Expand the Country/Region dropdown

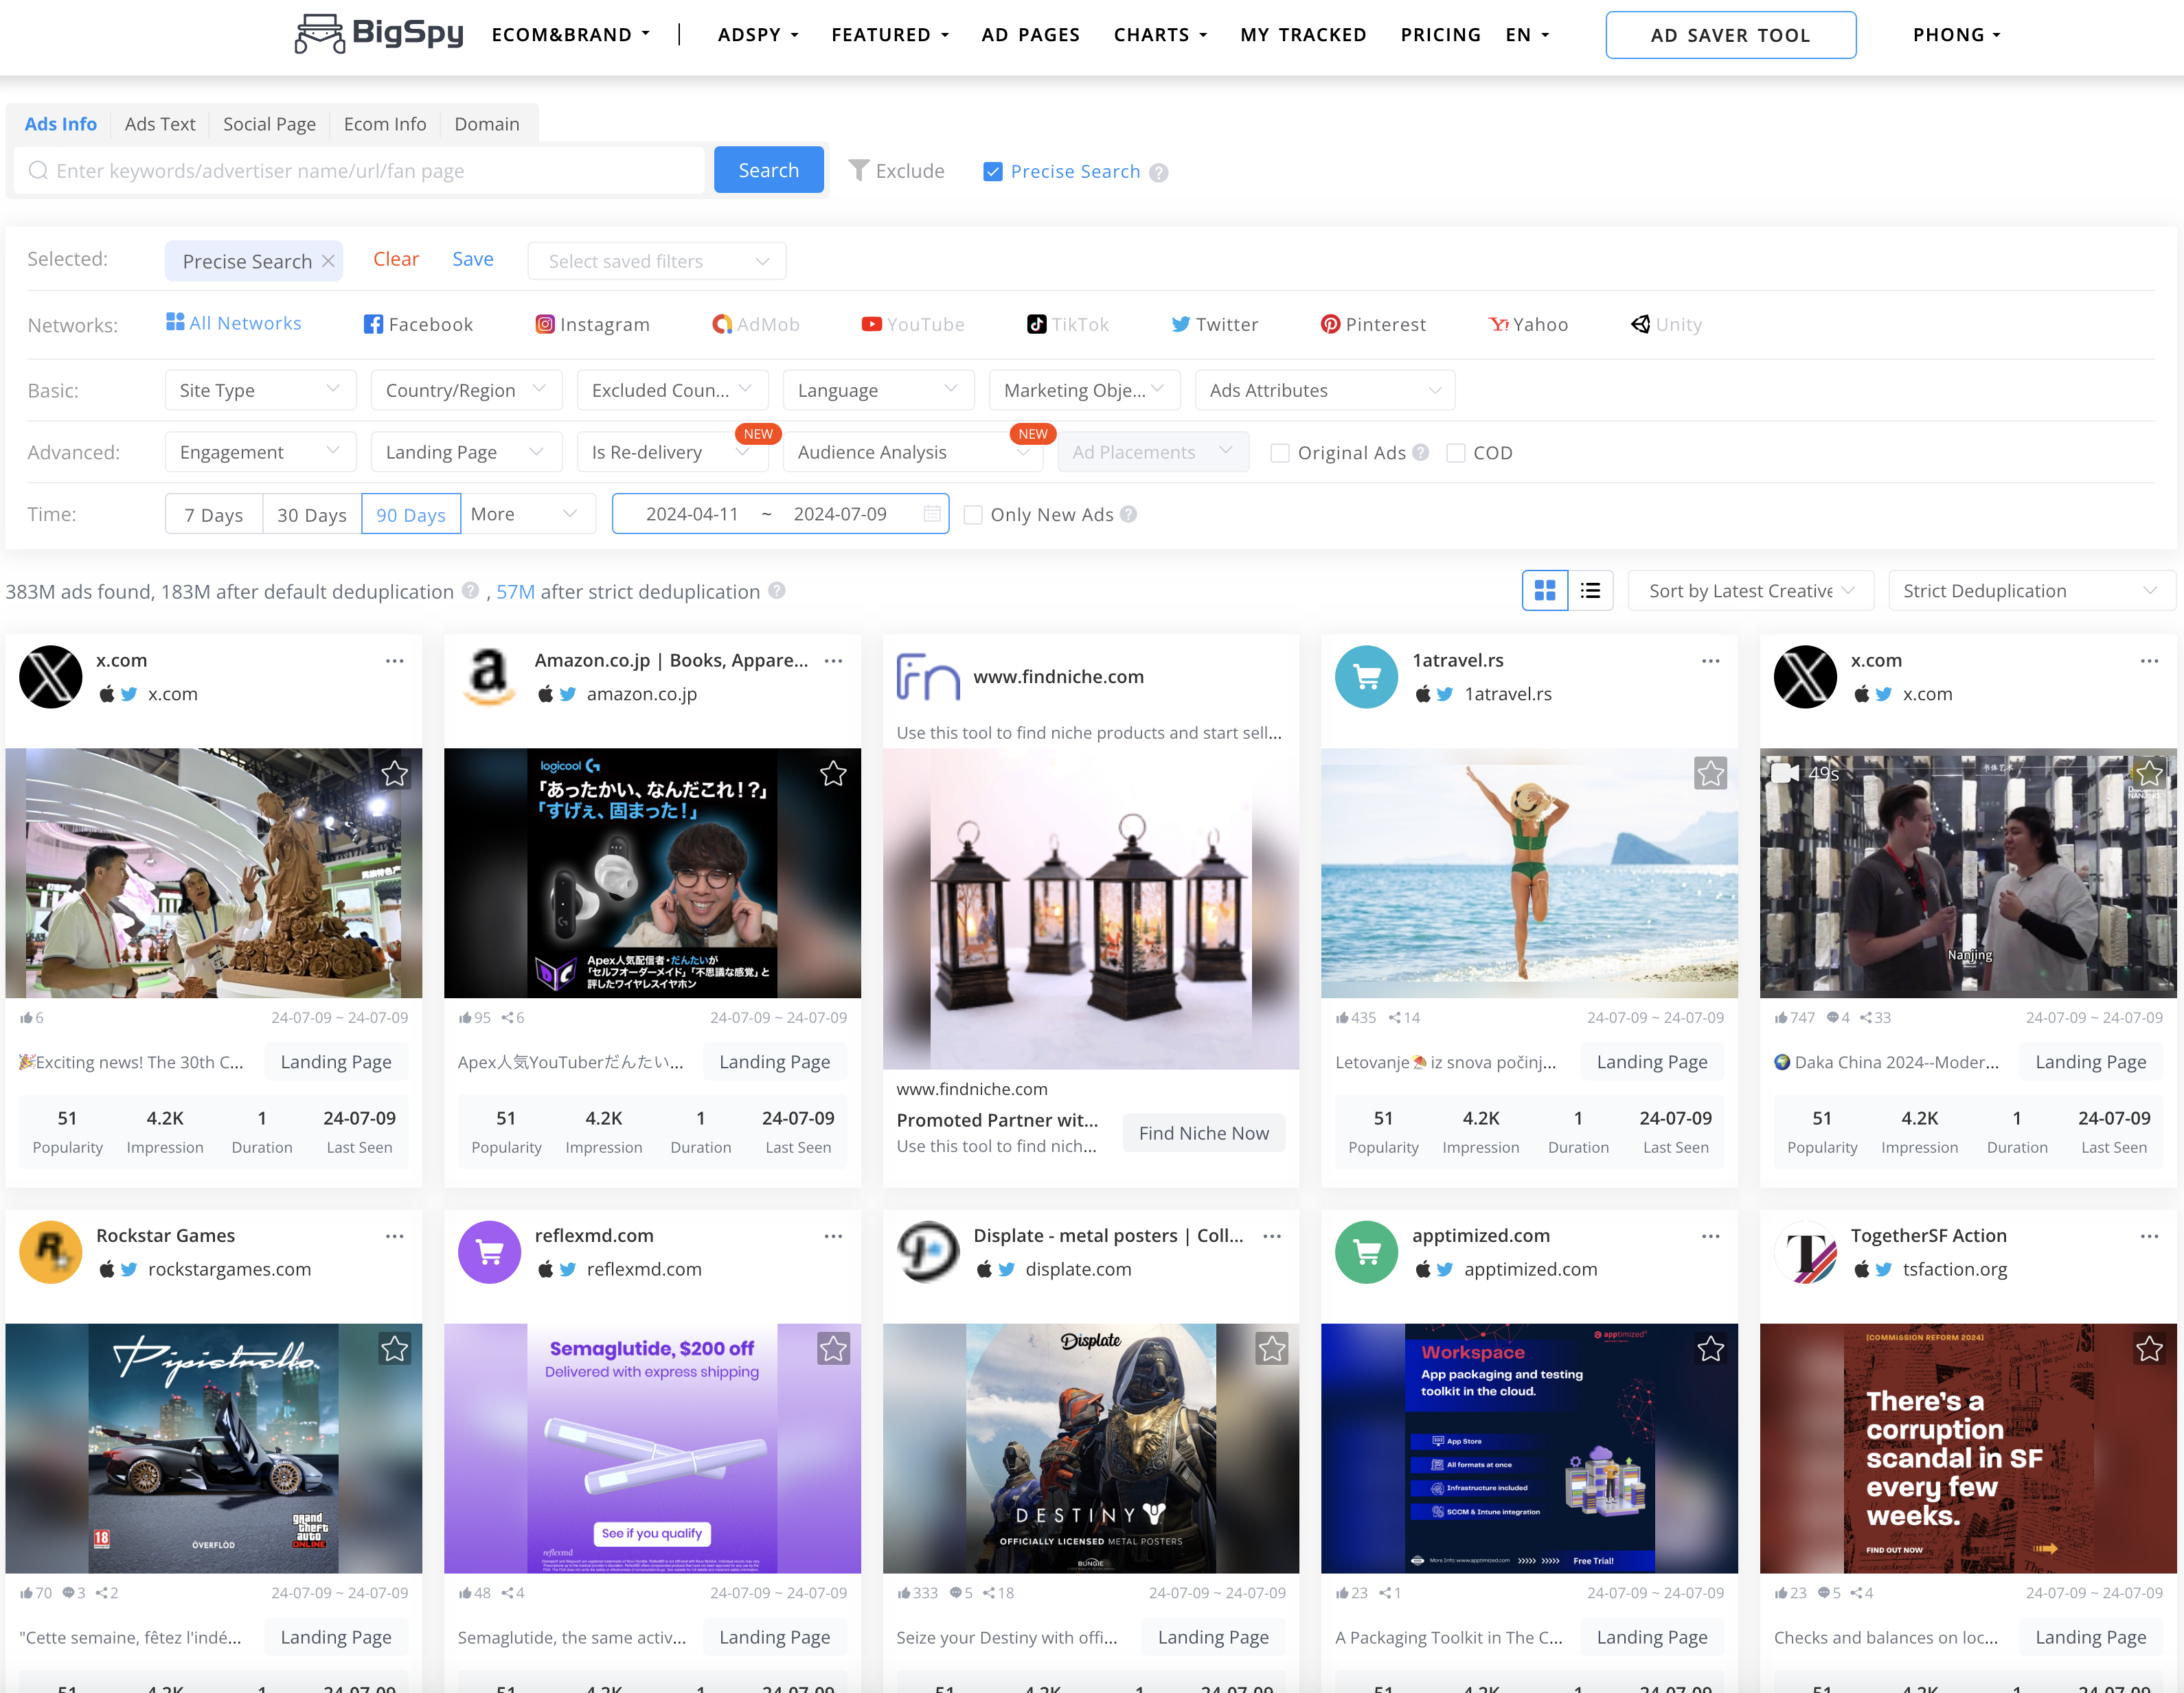click(x=466, y=390)
